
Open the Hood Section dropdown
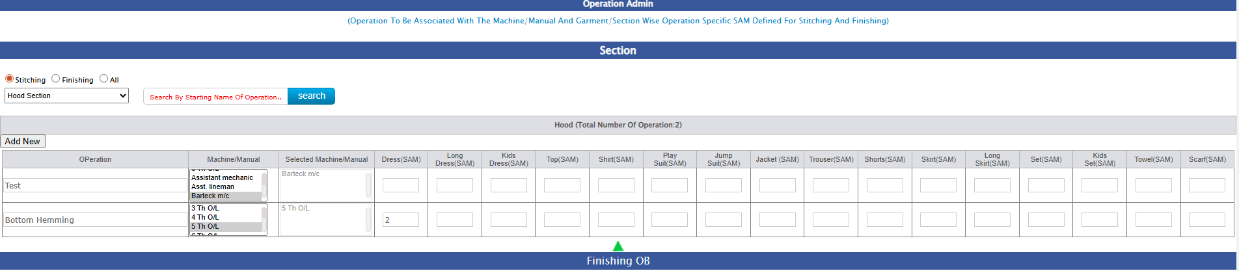66,96
